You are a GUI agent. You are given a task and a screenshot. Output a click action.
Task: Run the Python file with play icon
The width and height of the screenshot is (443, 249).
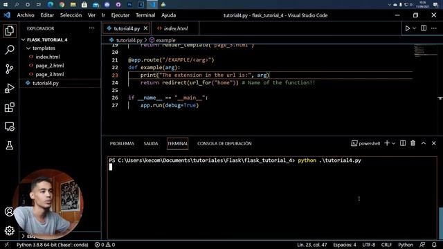pos(408,28)
